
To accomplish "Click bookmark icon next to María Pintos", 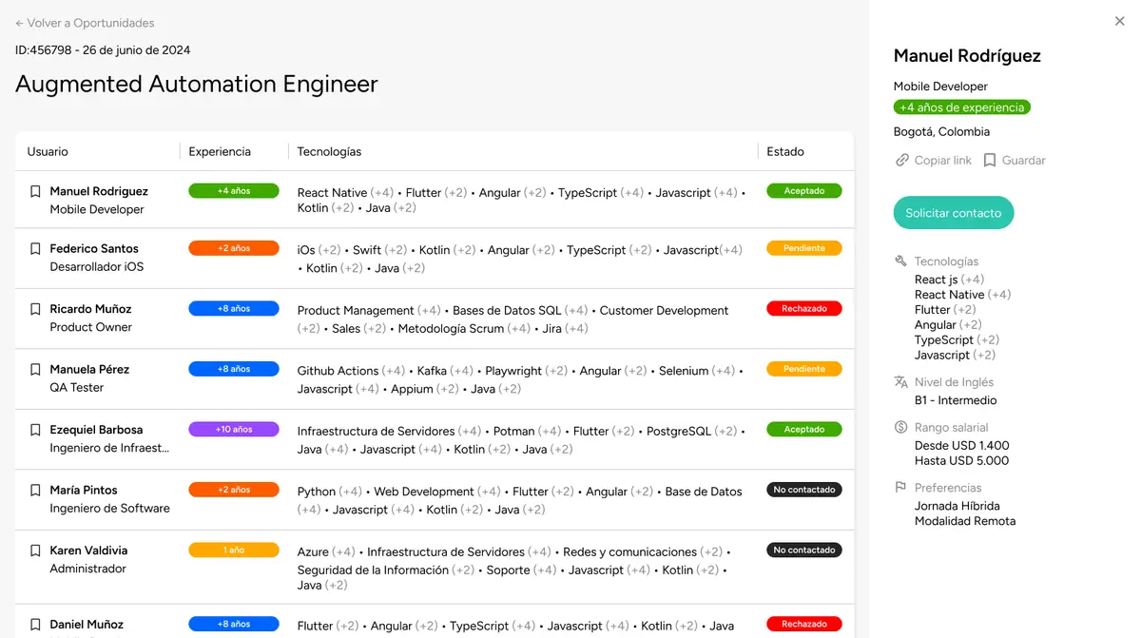I will [x=35, y=490].
